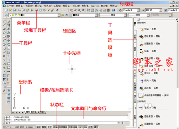The width and height of the screenshot is (179, 129).
Task: Click the Cut (scissors) icon
Action: (x=37, y=10)
